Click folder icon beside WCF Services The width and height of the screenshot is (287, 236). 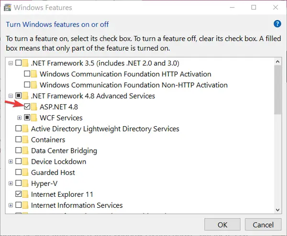click(34, 118)
